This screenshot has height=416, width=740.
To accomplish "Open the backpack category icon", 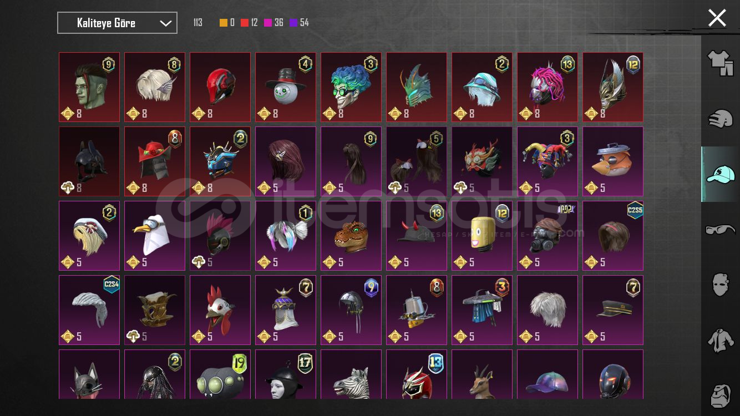I will [721, 394].
